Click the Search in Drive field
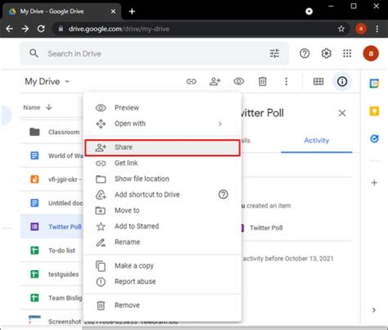The width and height of the screenshot is (388, 330). [x=151, y=53]
